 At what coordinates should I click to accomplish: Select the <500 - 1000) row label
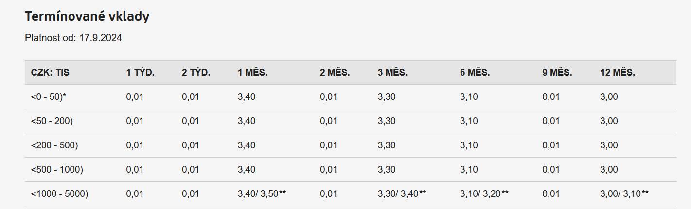[57, 170]
